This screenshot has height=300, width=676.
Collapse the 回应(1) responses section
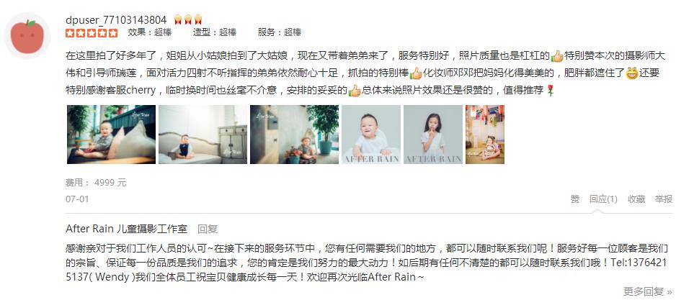click(x=603, y=199)
